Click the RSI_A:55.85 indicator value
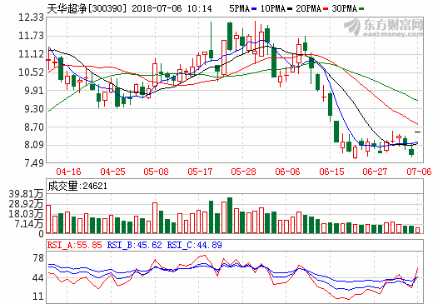433x304 pixels. [x=75, y=245]
